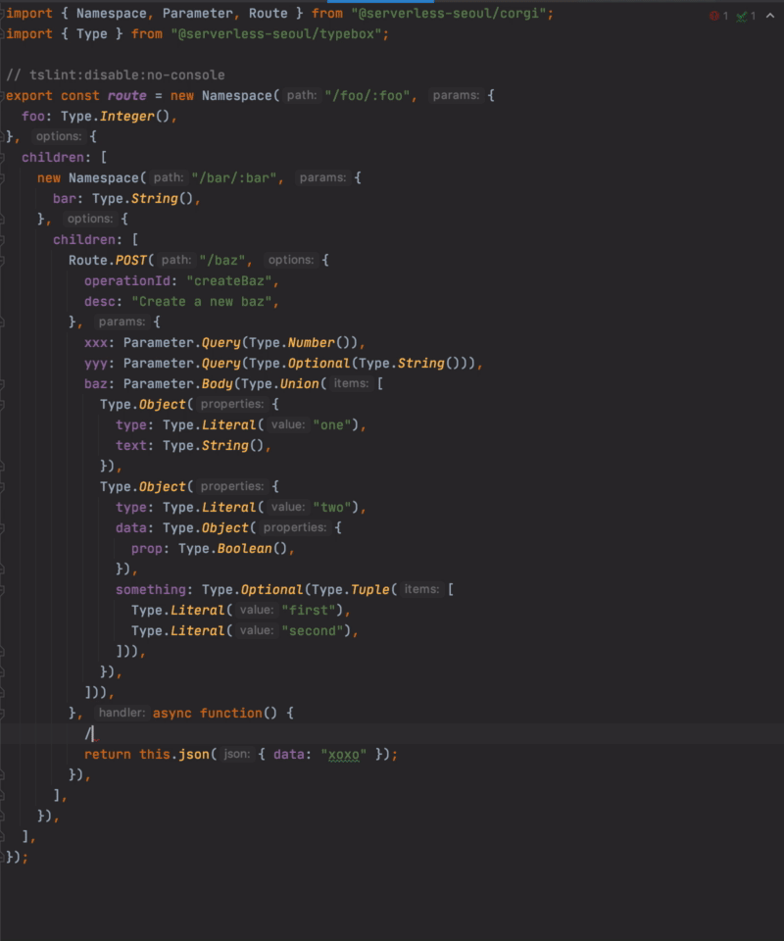Click the underlined 'xoxo' string

point(343,755)
